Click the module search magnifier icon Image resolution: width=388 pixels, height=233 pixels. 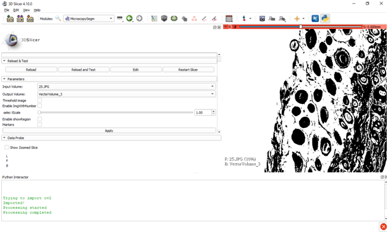[58, 19]
